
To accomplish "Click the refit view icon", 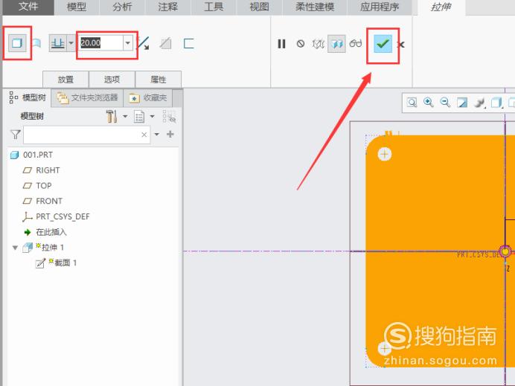I will click(412, 103).
